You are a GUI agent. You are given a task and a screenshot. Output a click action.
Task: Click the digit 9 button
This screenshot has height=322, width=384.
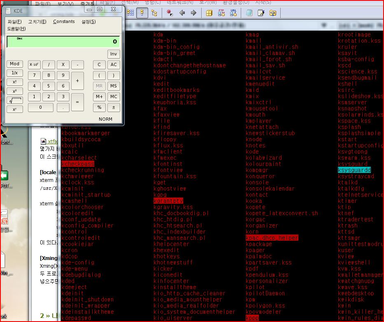coord(63,76)
